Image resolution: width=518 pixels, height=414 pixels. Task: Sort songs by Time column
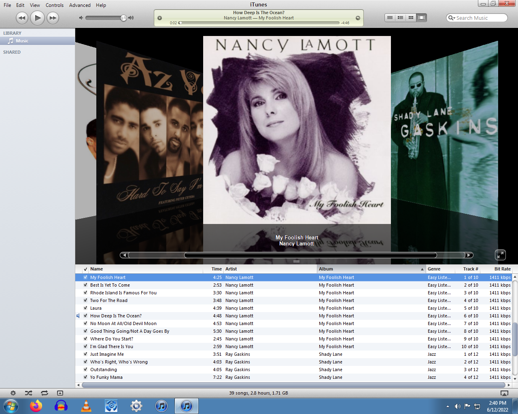(x=213, y=269)
